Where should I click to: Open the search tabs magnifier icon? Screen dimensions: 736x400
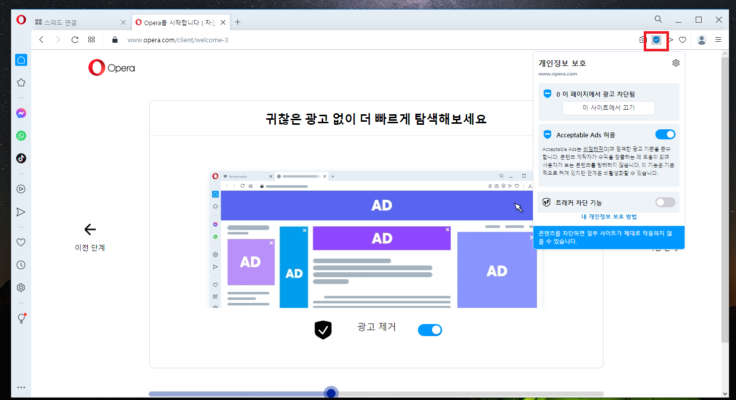pyautogui.click(x=658, y=19)
